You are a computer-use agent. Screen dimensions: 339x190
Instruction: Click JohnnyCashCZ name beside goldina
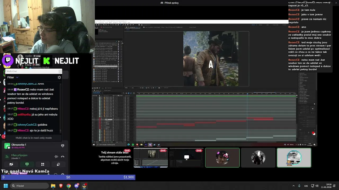click(27, 125)
